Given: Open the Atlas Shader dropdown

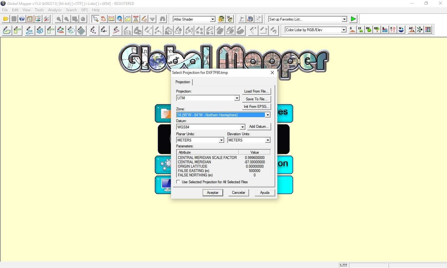Looking at the screenshot, I should click(213, 19).
